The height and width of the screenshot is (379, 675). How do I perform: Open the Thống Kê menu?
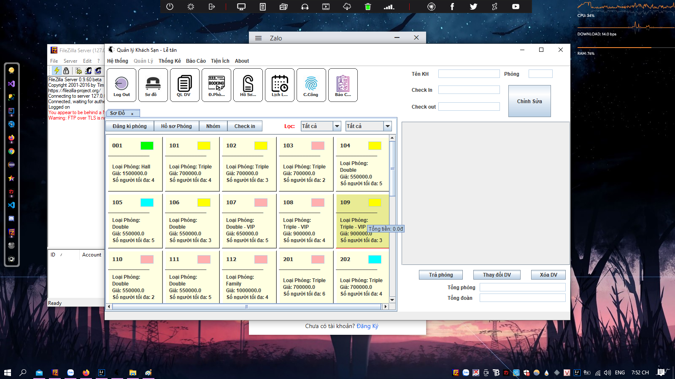point(170,61)
